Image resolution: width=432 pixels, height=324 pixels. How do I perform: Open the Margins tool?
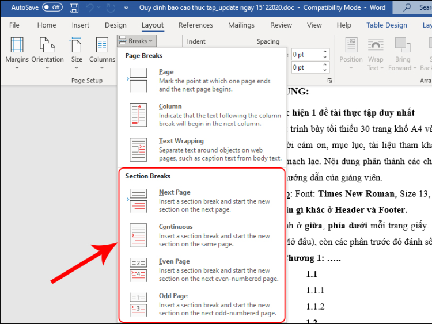(x=17, y=52)
